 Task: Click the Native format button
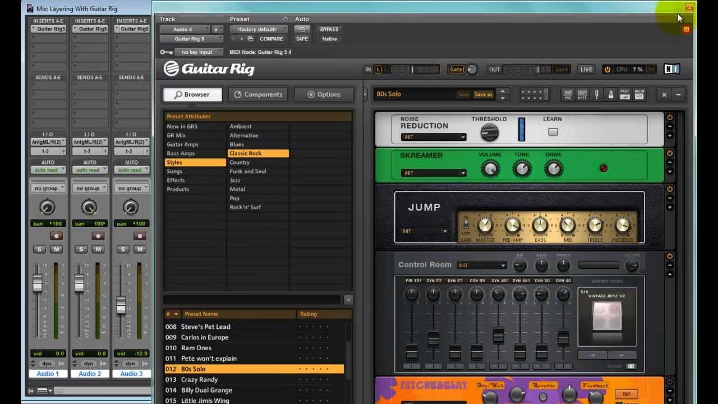[329, 39]
